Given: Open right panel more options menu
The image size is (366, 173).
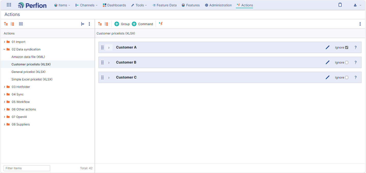Looking at the screenshot, I should [x=360, y=24].
